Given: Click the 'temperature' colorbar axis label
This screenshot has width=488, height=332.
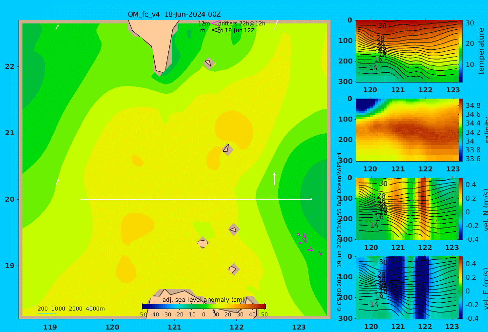Looking at the screenshot, I should click(x=481, y=51).
